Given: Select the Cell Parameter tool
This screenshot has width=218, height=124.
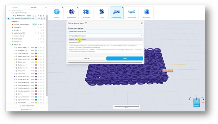Looking at the screenshot, I should tap(72, 13).
